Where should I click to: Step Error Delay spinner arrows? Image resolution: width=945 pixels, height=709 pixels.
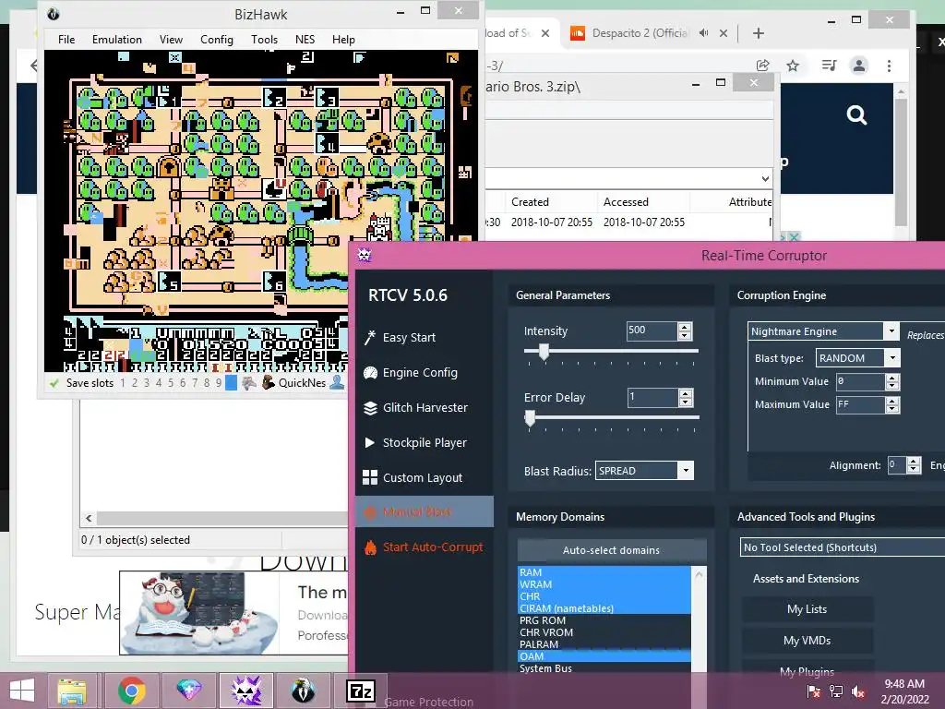point(686,397)
